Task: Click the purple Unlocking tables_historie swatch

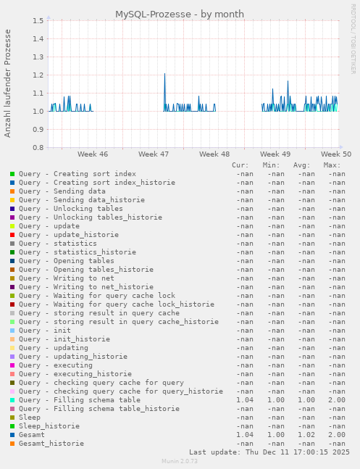Action: (x=12, y=217)
